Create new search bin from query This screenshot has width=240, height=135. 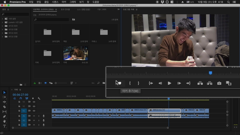coord(73,19)
